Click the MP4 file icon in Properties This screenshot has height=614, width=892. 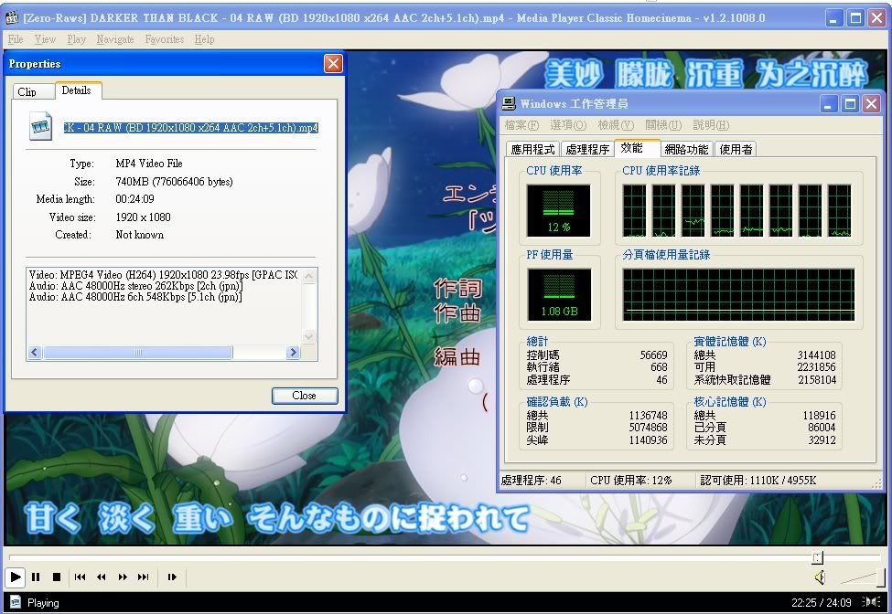40,126
